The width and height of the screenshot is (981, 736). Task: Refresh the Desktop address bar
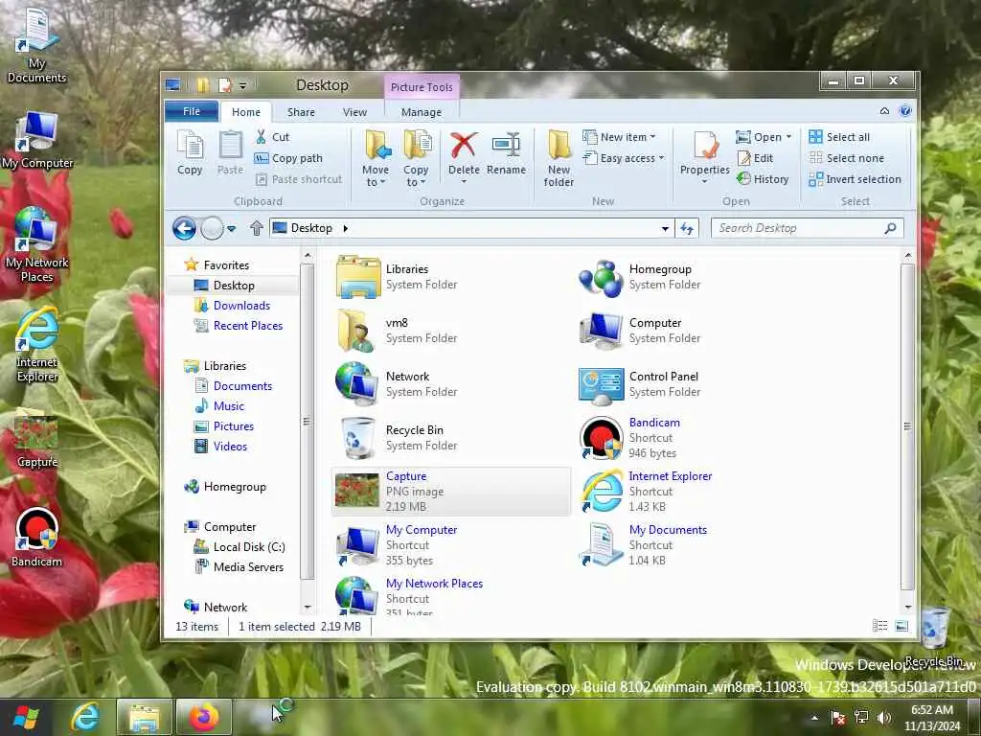pyautogui.click(x=687, y=228)
